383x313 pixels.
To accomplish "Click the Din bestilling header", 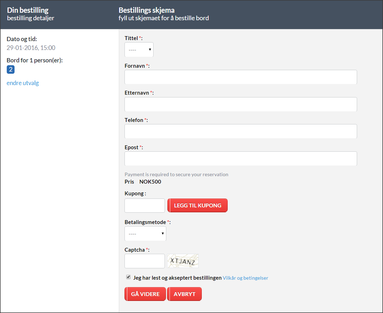I will click(x=28, y=10).
